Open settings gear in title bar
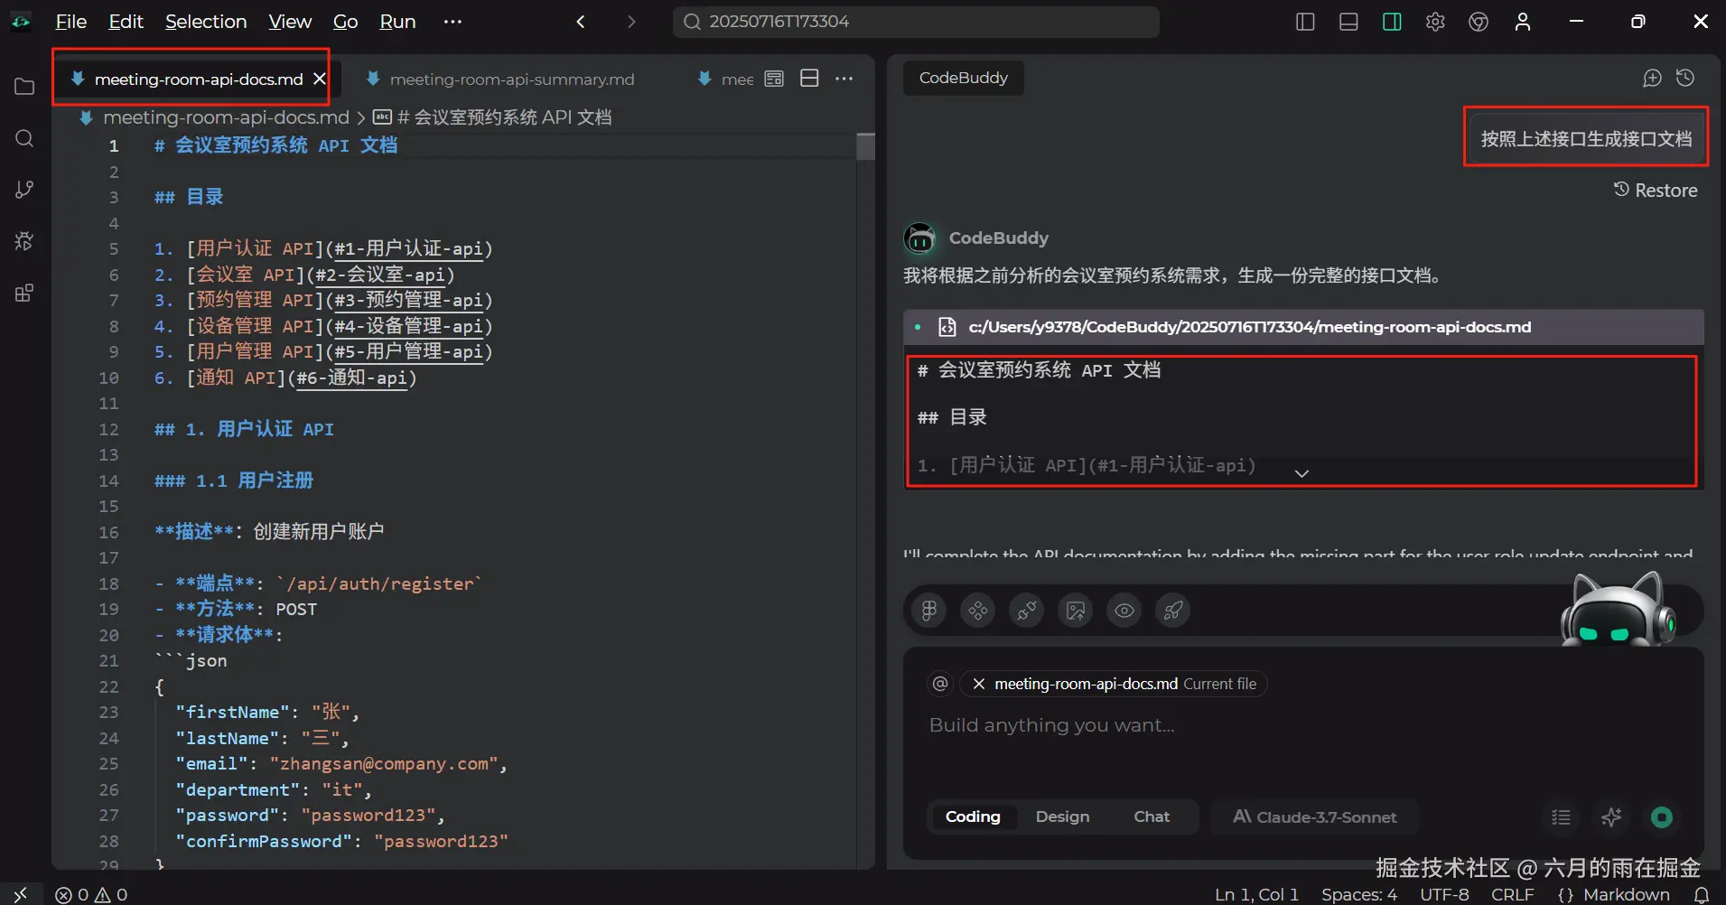 click(1435, 22)
